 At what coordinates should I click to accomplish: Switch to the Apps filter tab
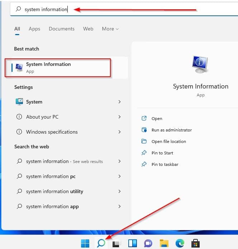pos(34,29)
